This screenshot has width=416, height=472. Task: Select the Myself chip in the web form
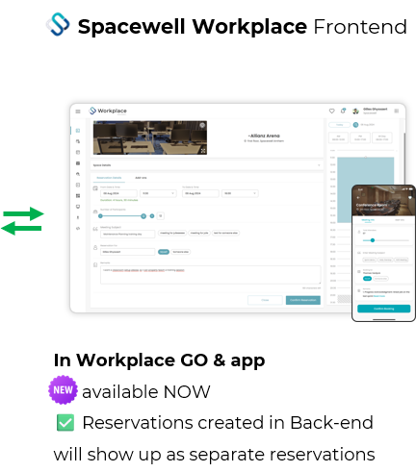[x=164, y=252]
